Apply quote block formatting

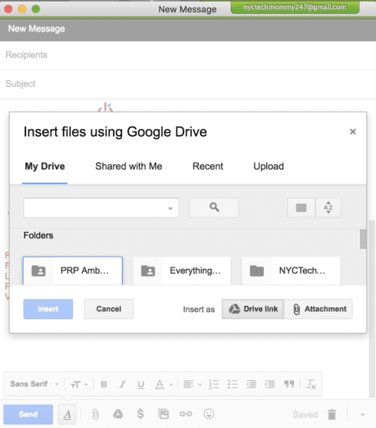coord(289,384)
